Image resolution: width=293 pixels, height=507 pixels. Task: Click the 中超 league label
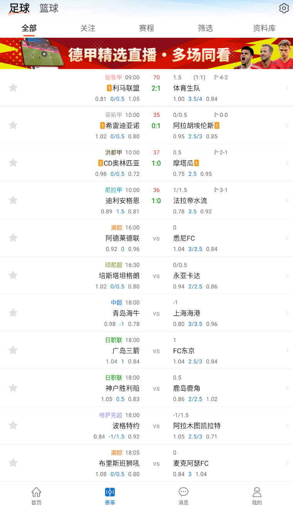(x=116, y=303)
